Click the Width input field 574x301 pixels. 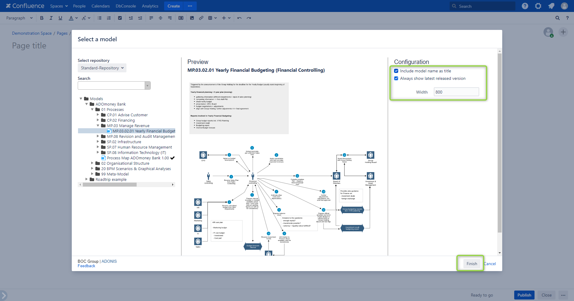456,92
